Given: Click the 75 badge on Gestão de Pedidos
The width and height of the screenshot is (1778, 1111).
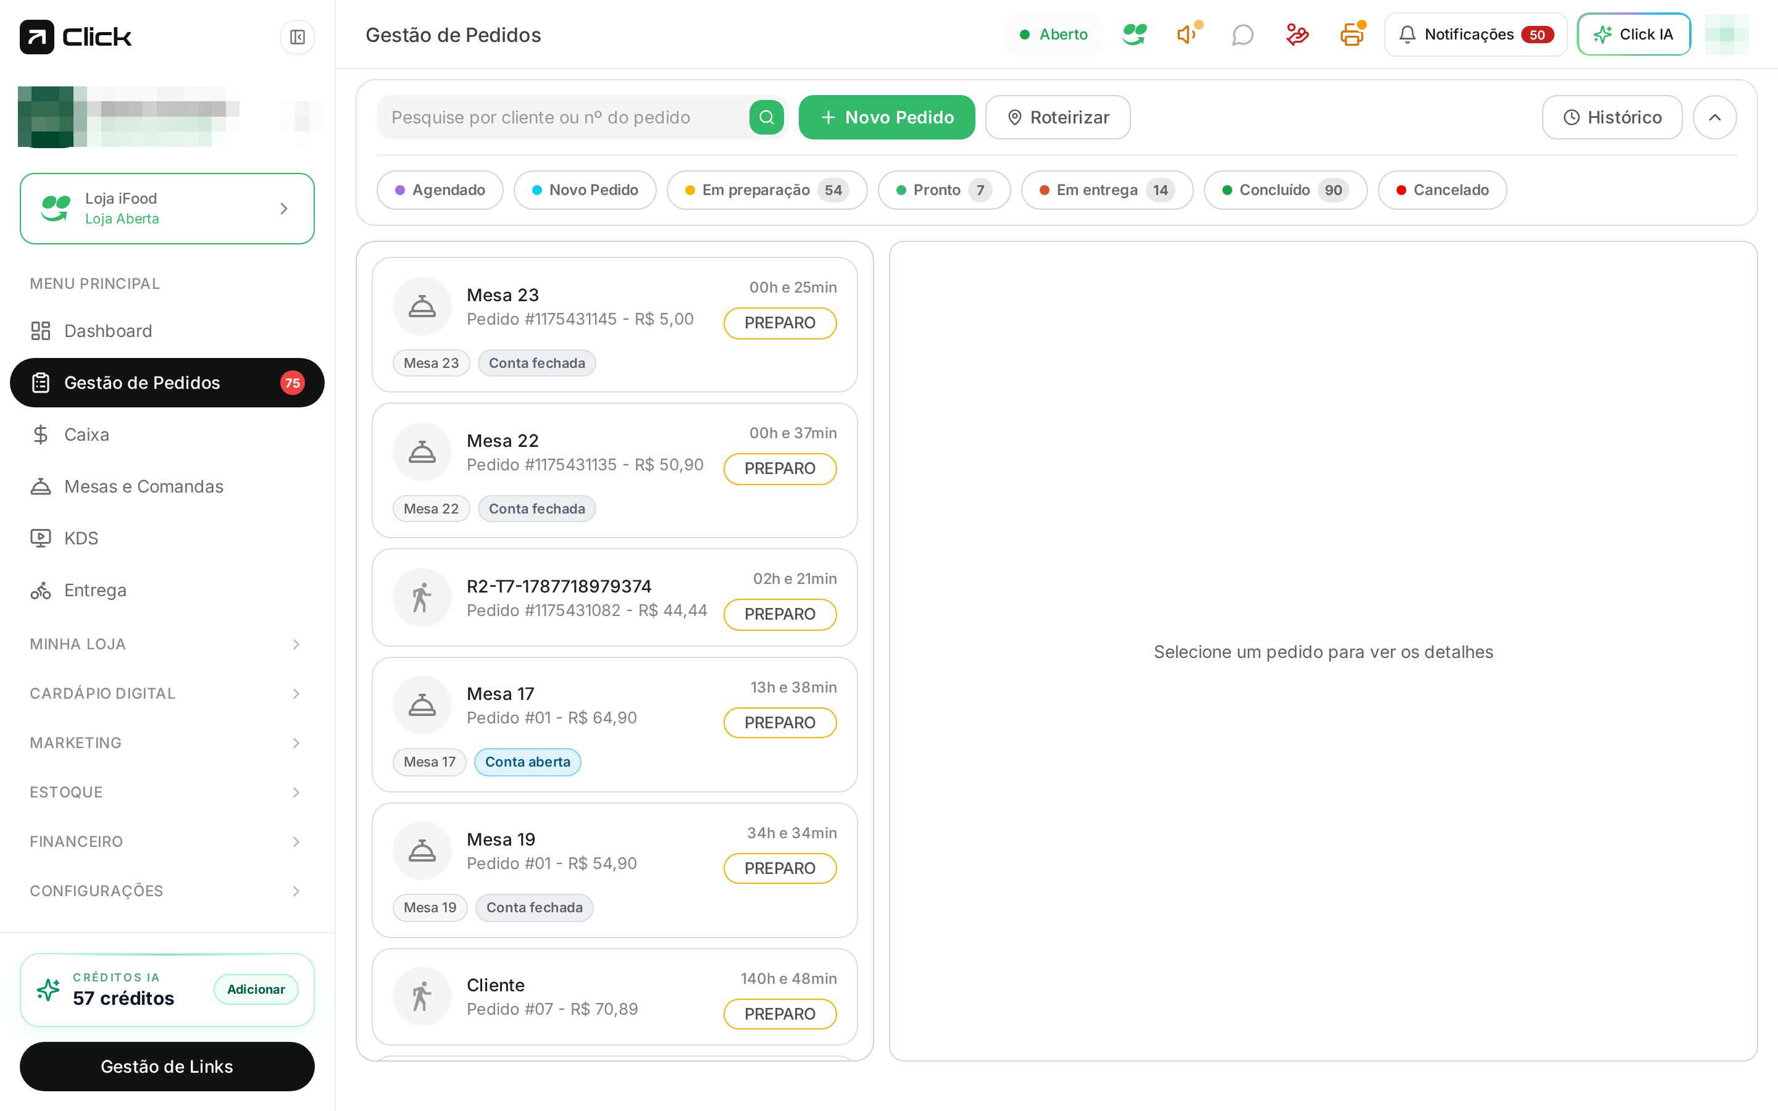Looking at the screenshot, I should click(x=293, y=383).
